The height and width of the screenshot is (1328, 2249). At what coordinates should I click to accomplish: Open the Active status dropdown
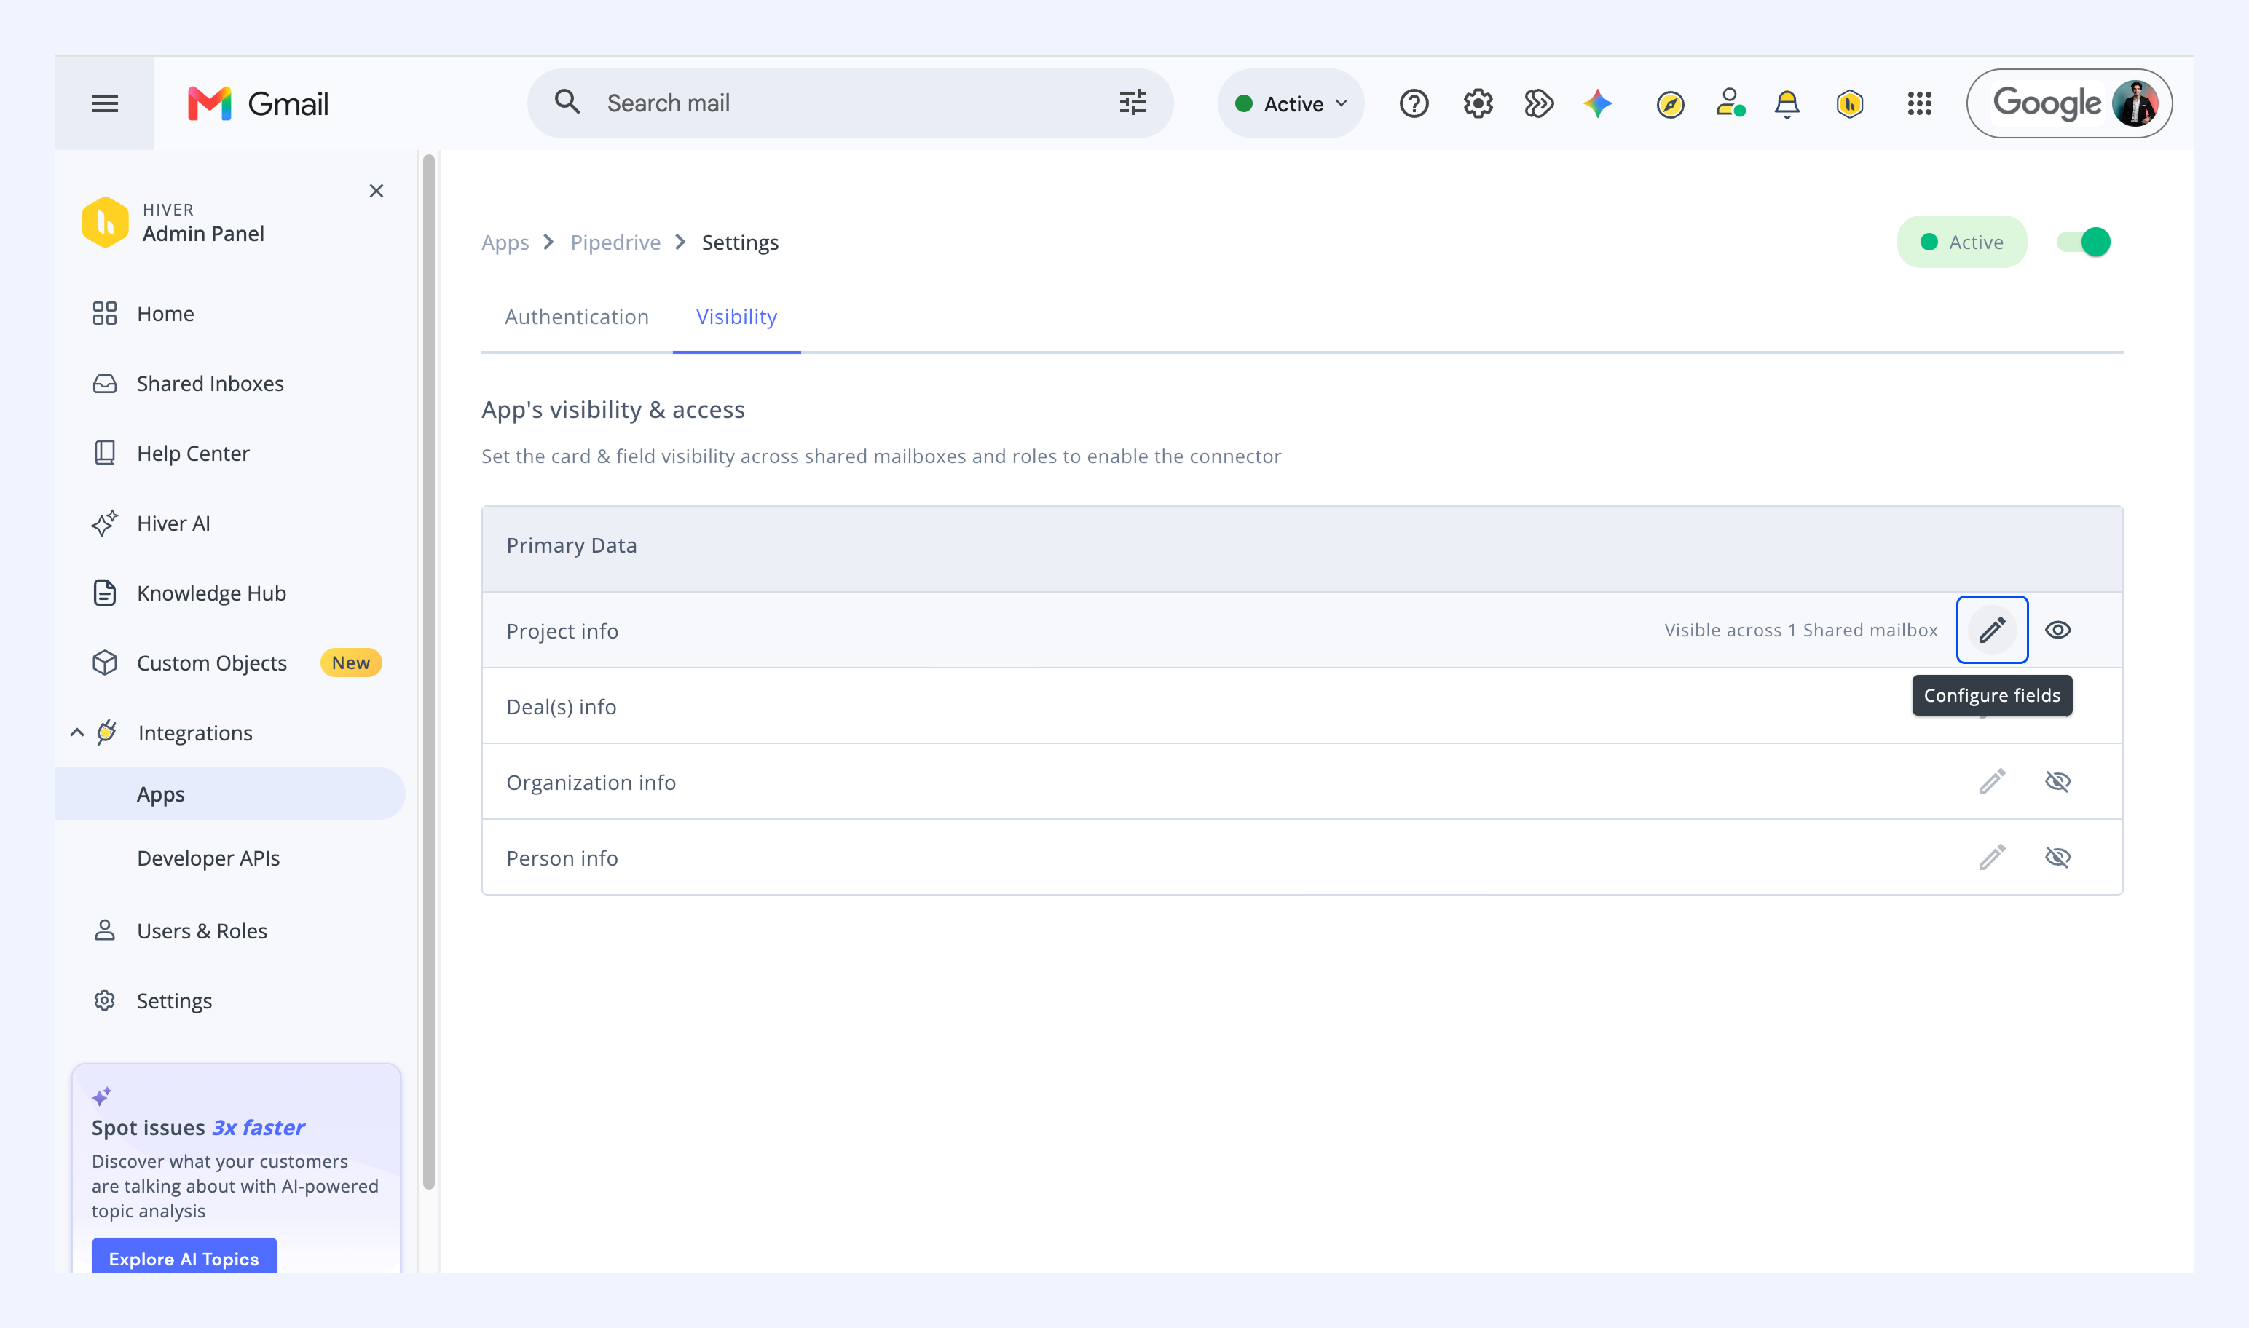point(1291,104)
